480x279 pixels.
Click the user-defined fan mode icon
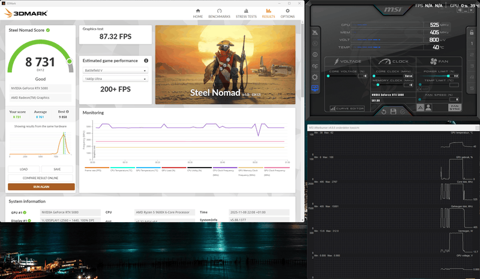point(428,108)
